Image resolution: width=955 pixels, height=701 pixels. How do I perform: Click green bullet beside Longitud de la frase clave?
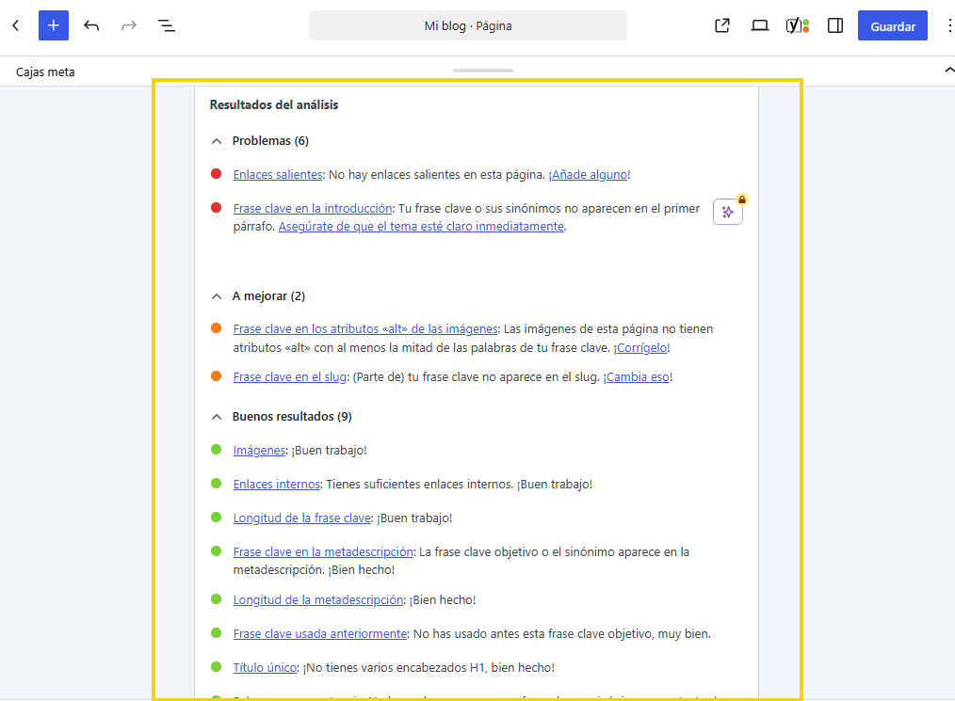pyautogui.click(x=217, y=518)
